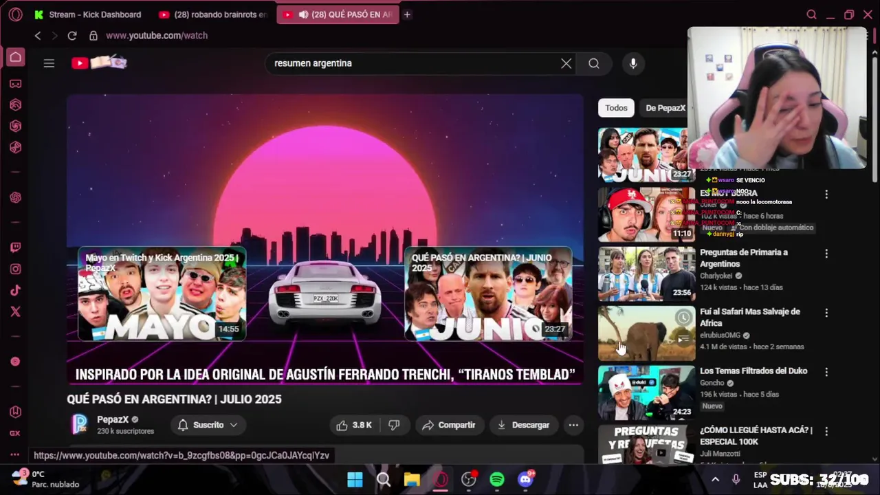Open options for Temas Filtrados del Duko
The height and width of the screenshot is (495, 880).
coord(826,372)
